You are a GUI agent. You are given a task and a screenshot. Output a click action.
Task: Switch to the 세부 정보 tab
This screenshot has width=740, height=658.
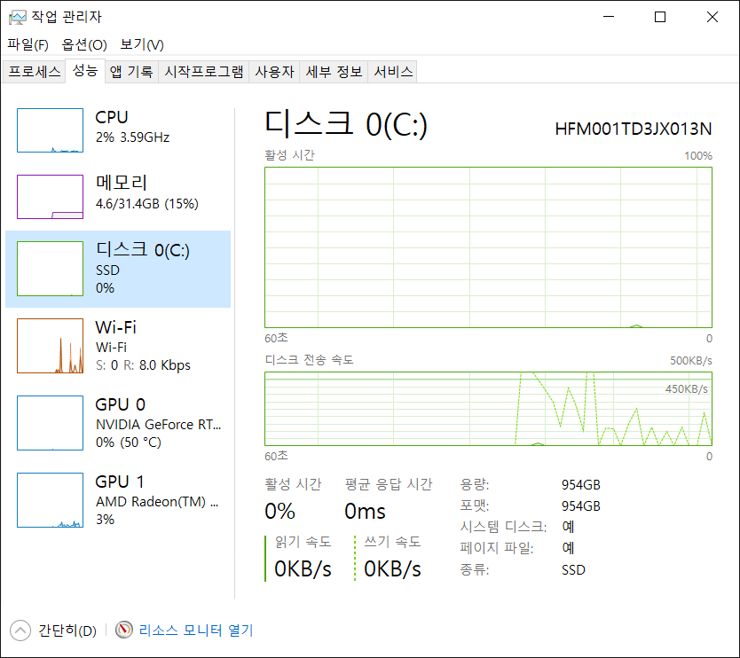[x=334, y=72]
